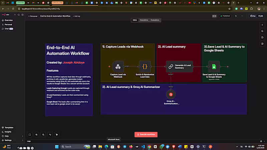Select the End-to-End AI Automation Workflow sticky note
This screenshot has width=267, height=150.
tap(69, 80)
